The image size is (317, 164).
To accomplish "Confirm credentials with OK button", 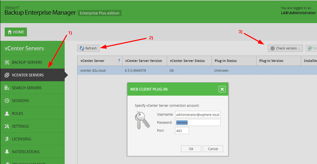I will (x=191, y=149).
